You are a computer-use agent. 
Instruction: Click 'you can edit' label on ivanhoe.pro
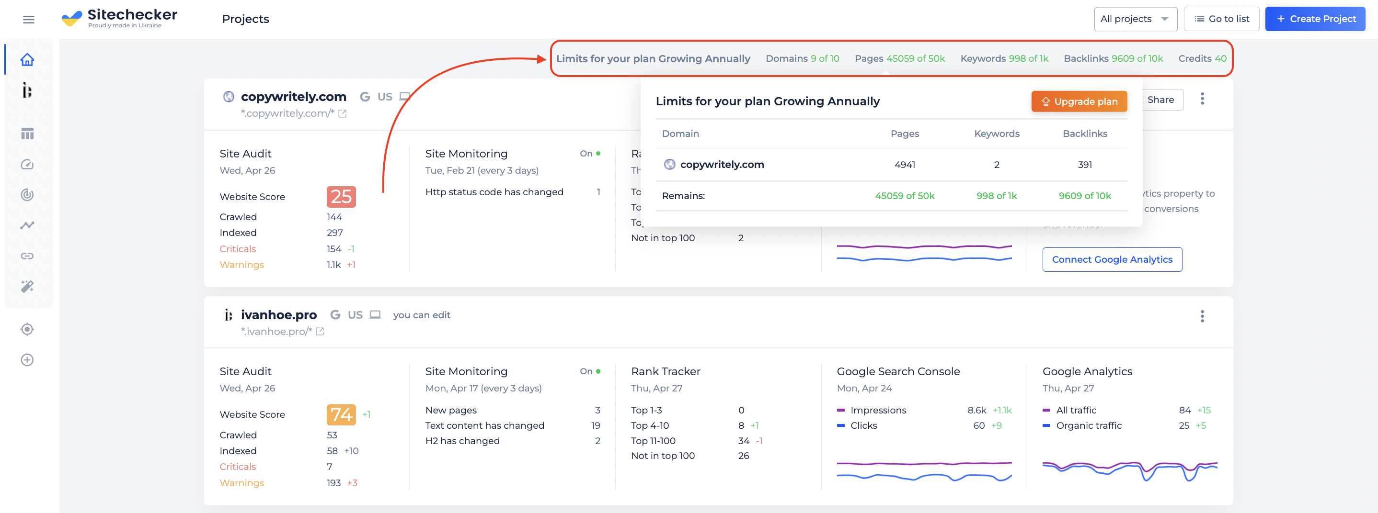pos(422,315)
